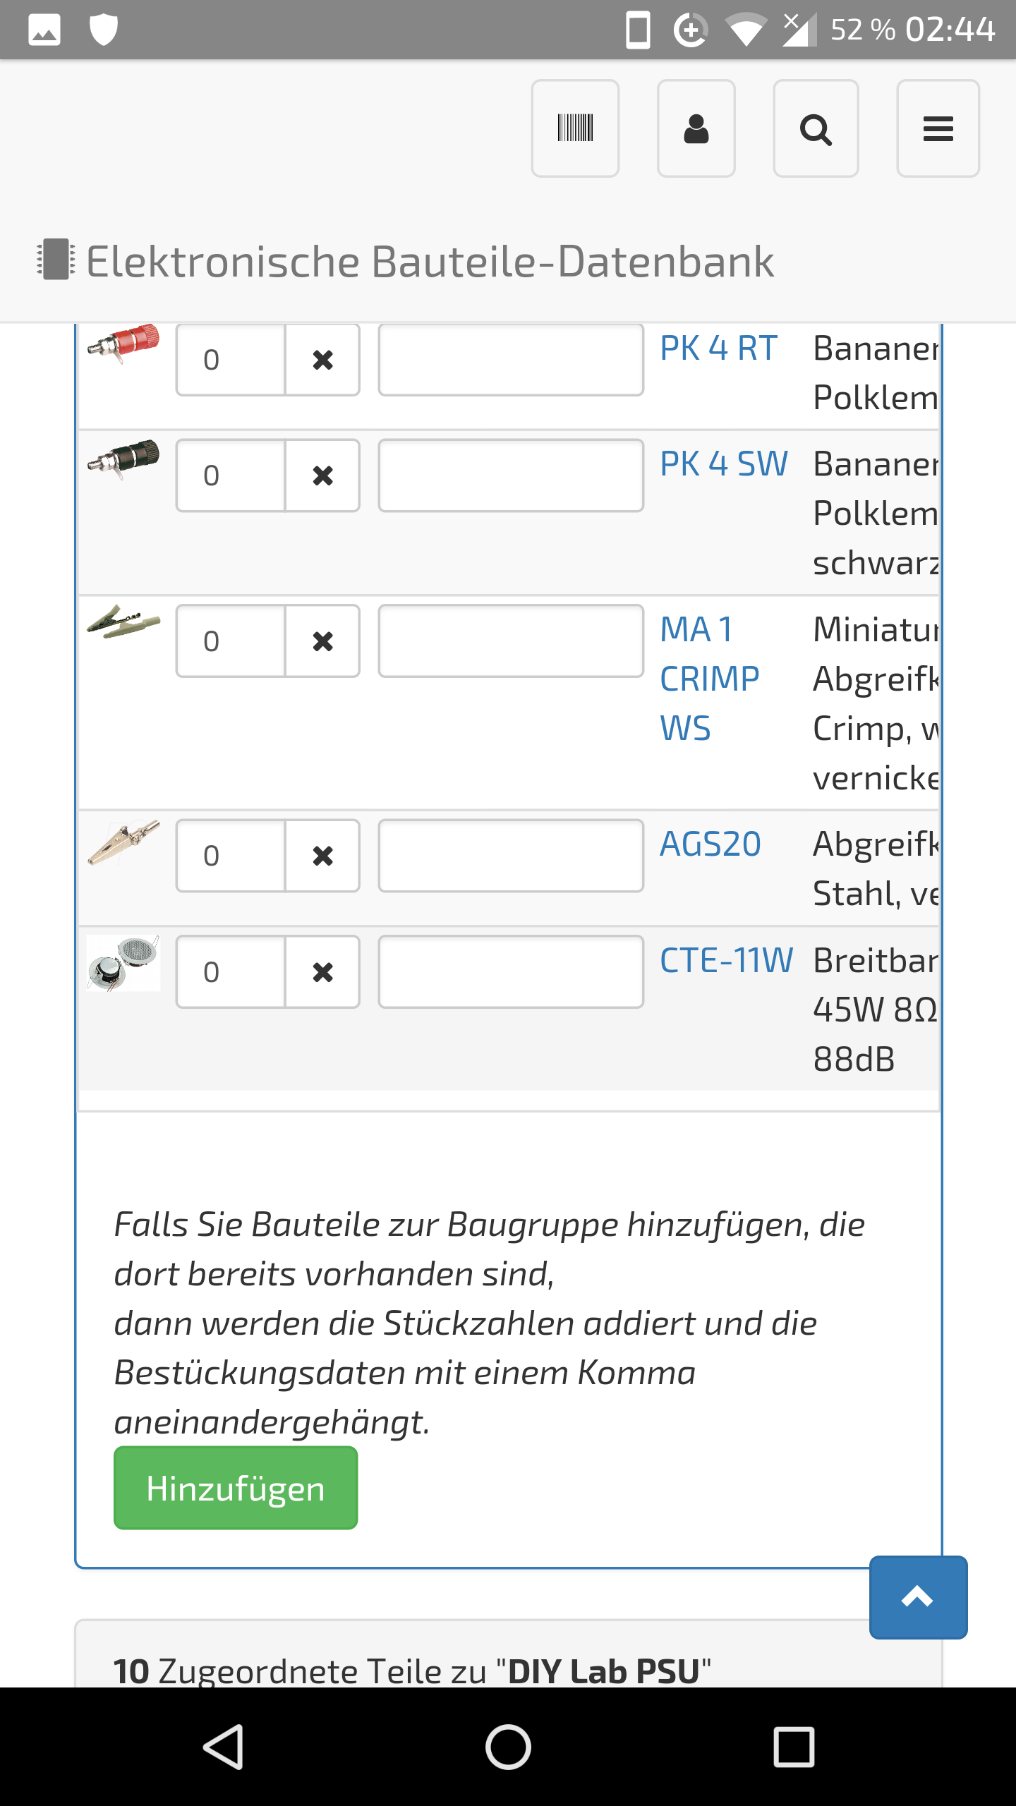The image size is (1016, 1806).
Task: Open the user account menu
Action: pyautogui.click(x=696, y=128)
